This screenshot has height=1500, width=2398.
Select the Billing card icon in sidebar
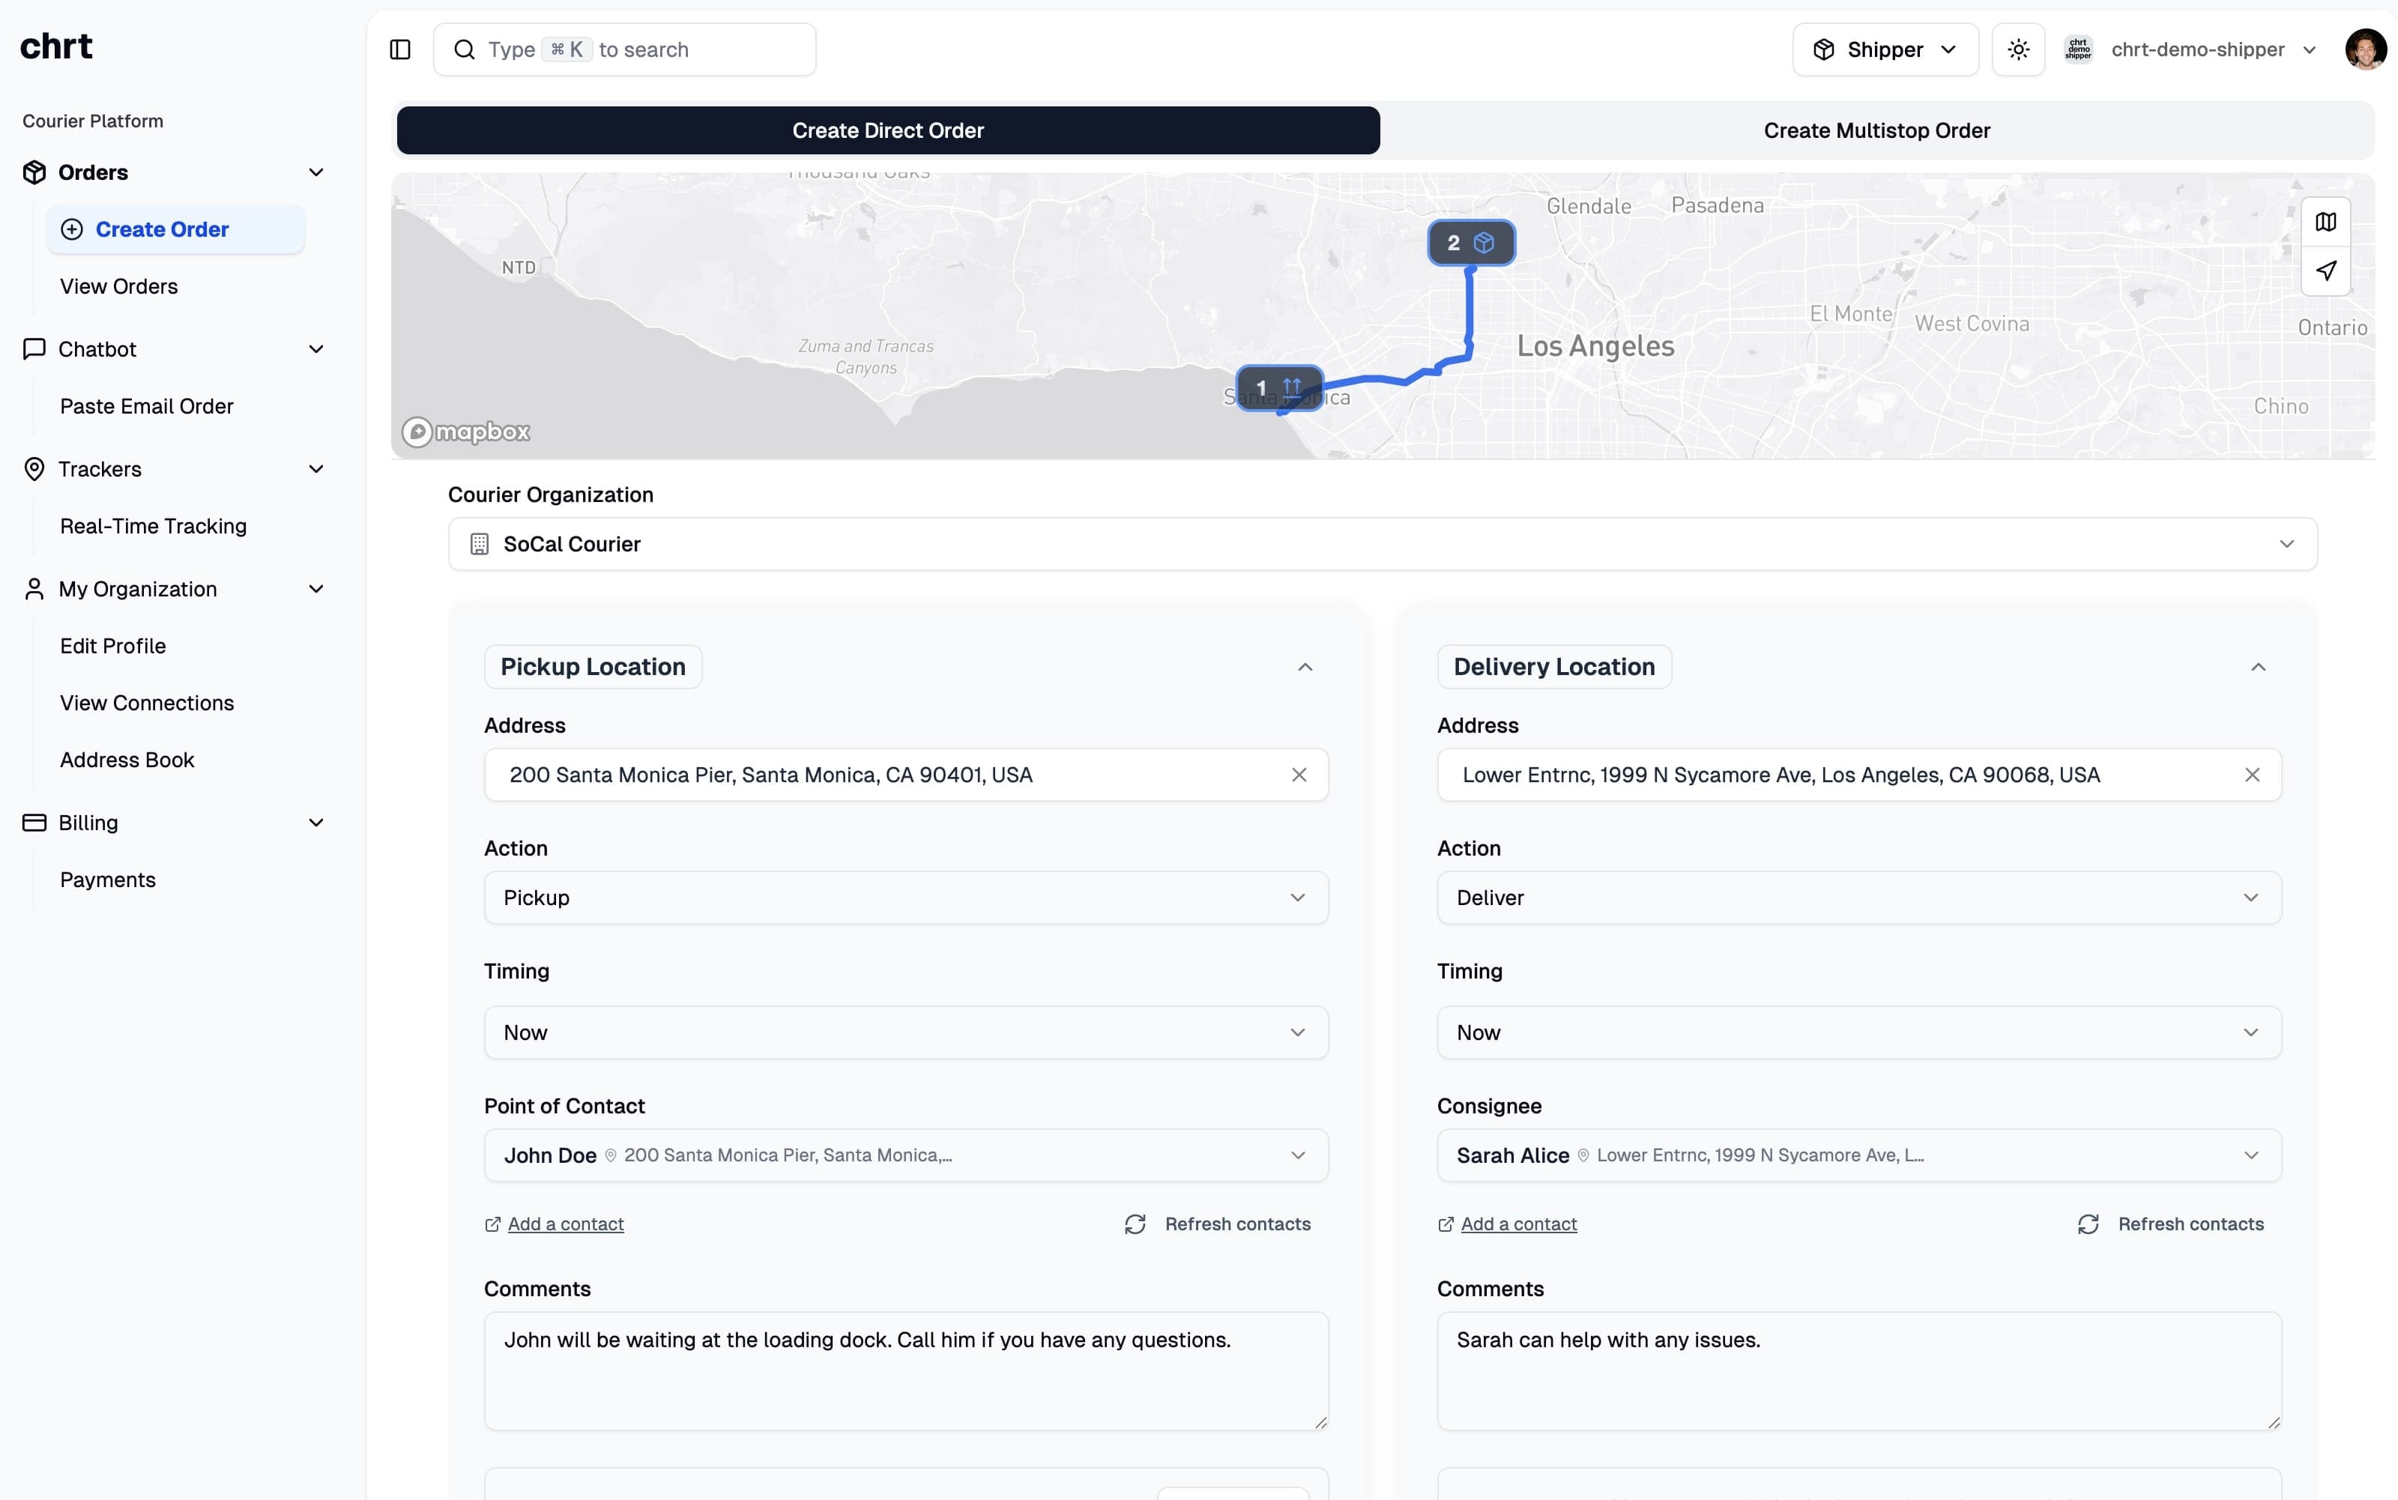pyautogui.click(x=33, y=823)
